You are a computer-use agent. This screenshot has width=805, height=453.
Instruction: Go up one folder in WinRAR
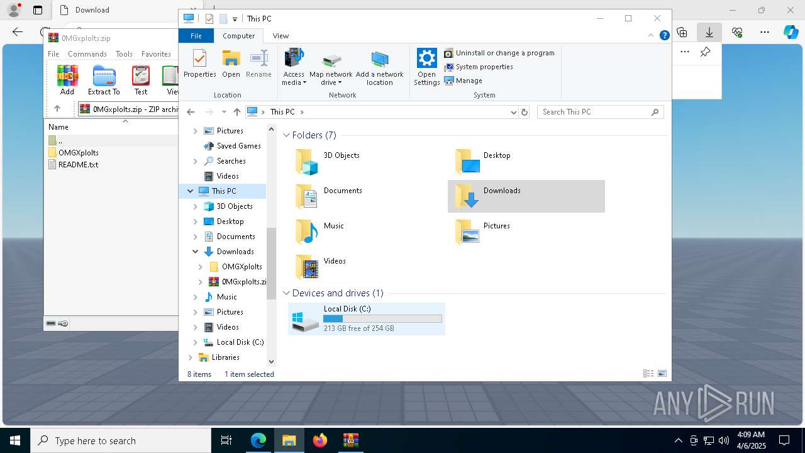(x=57, y=109)
